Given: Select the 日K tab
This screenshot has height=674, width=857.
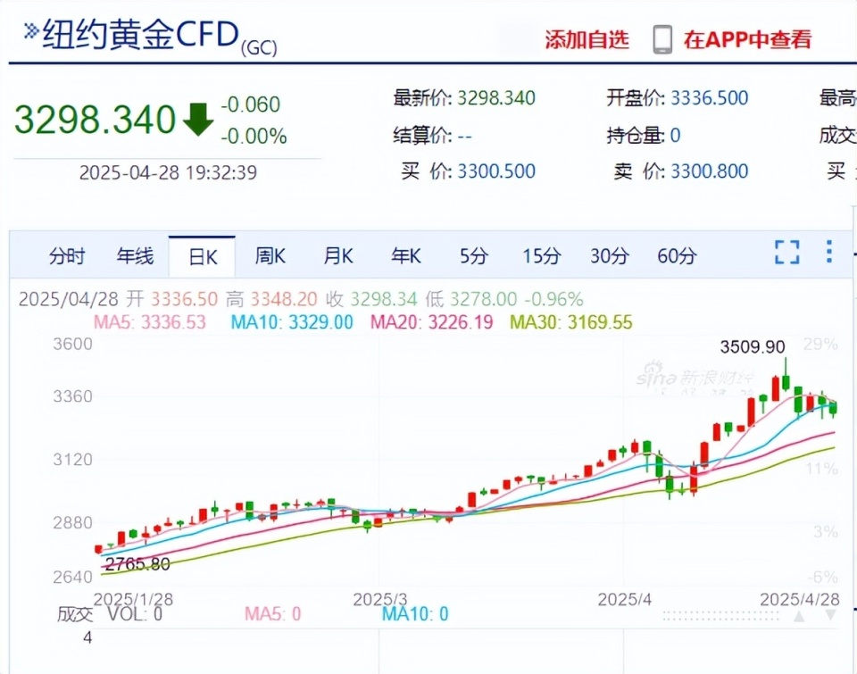Looking at the screenshot, I should (203, 256).
